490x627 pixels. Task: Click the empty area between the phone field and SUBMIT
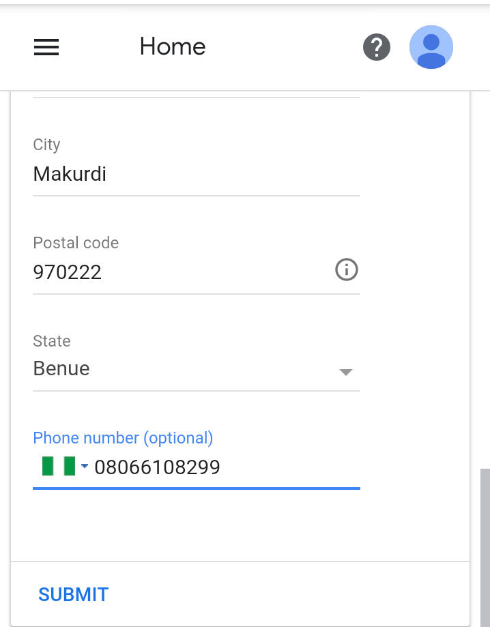(240, 525)
